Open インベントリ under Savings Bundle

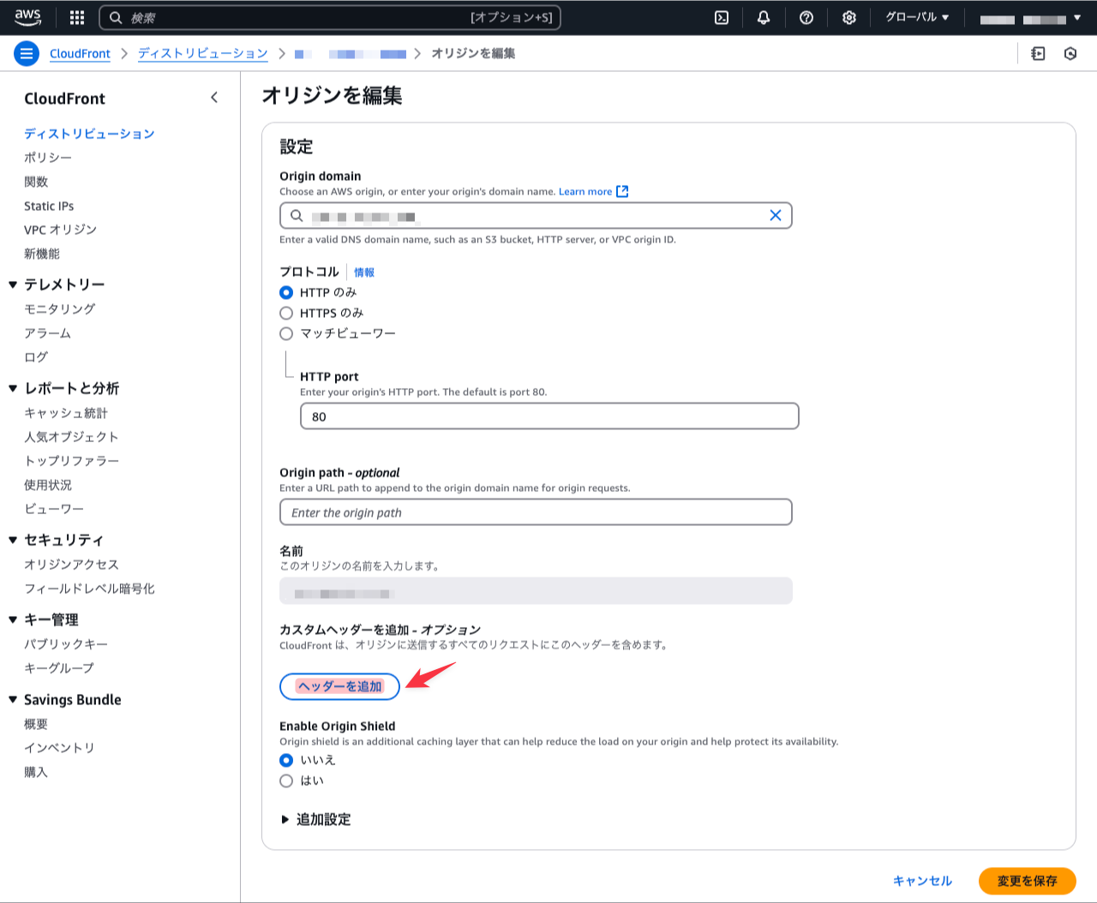click(x=59, y=748)
